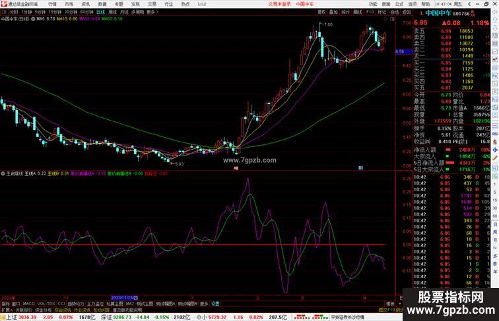The width and height of the screenshot is (499, 321).
Task: Switch to the 分时 period tab
Action: click(x=14, y=12)
